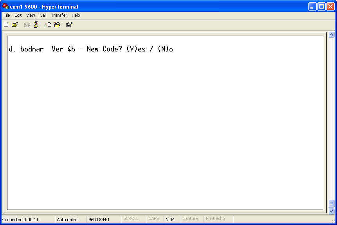
Task: Click the grayed Call phone icon
Action: tap(27, 25)
